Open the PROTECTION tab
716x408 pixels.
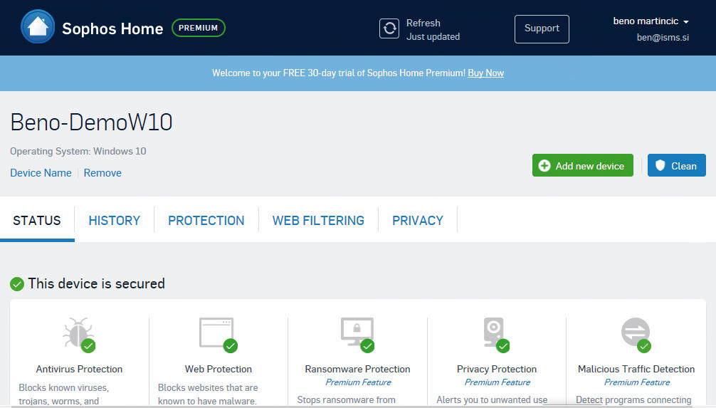point(206,221)
